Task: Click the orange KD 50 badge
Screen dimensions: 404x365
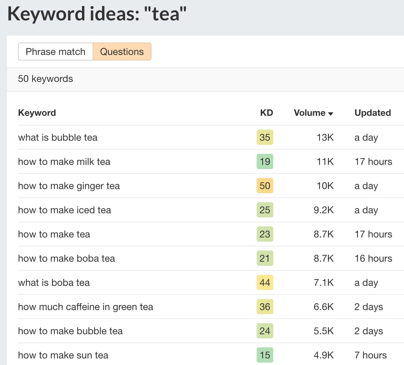Action: [x=265, y=186]
